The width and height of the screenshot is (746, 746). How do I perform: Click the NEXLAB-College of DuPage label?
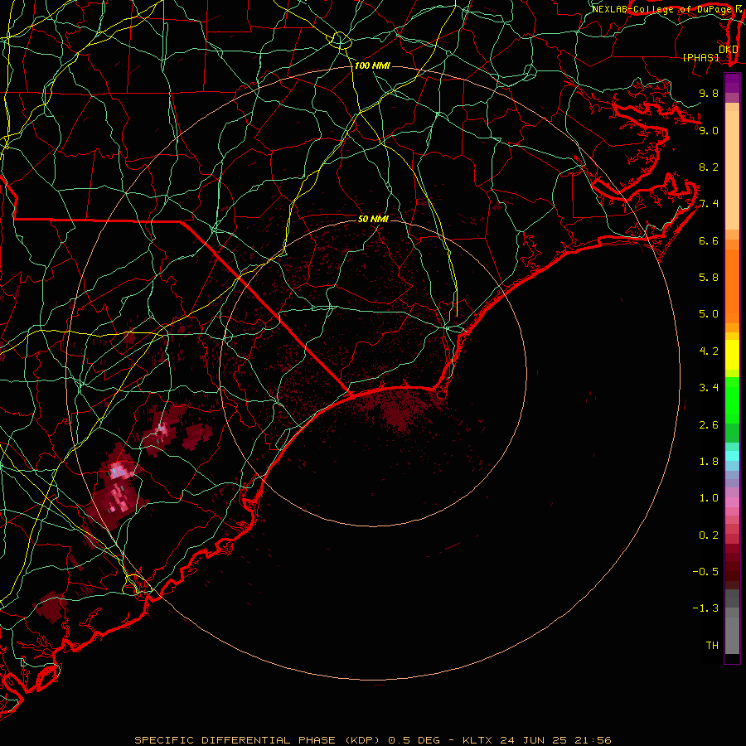click(x=661, y=9)
